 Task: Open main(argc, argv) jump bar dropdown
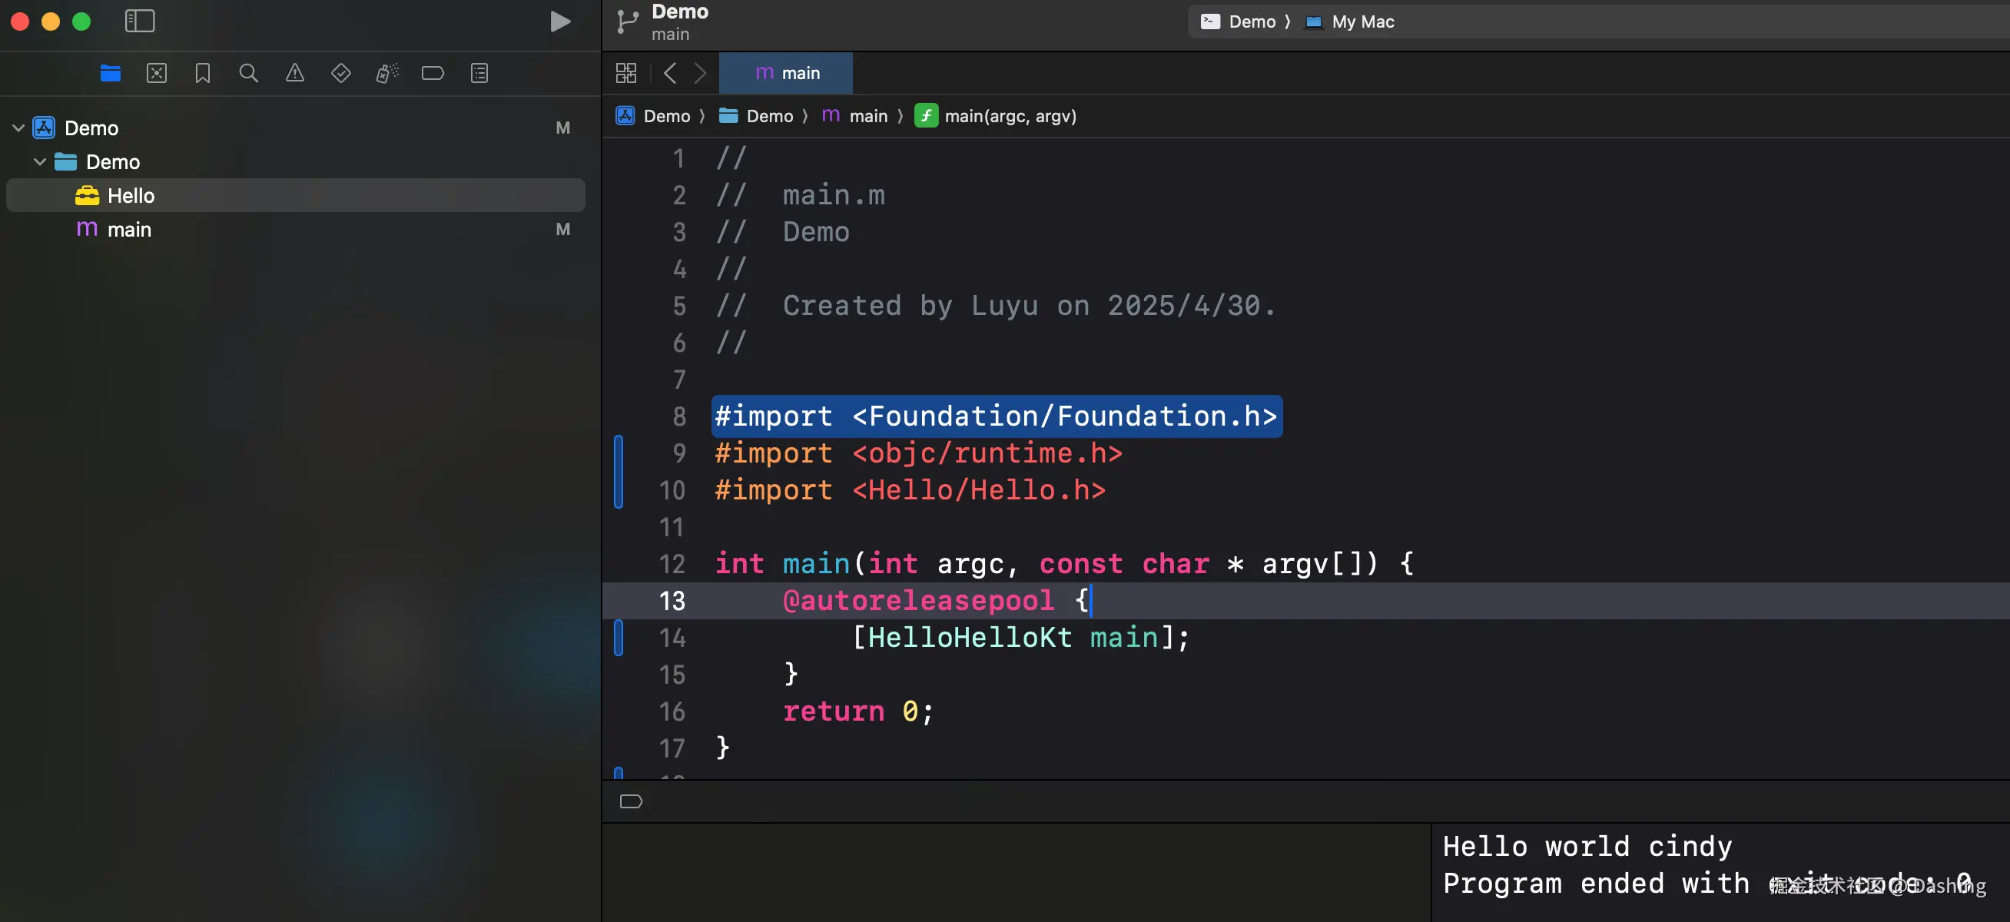1009,116
